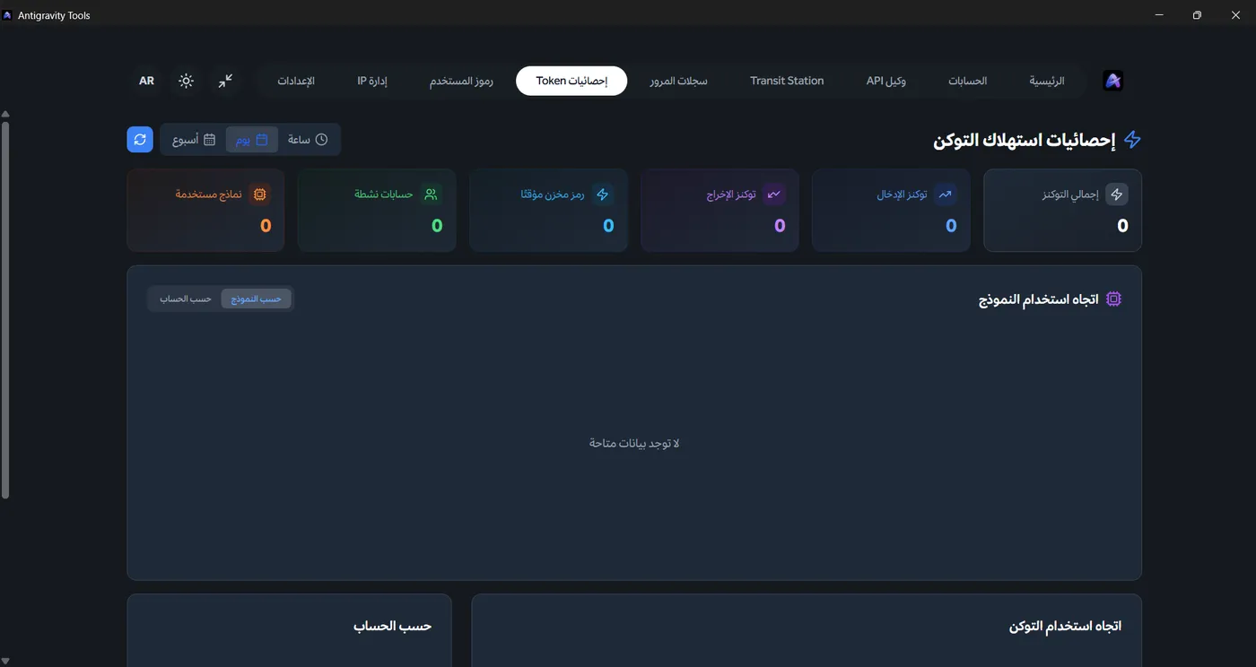Click the 0 value under إجمالي التوكنز

(1122, 226)
